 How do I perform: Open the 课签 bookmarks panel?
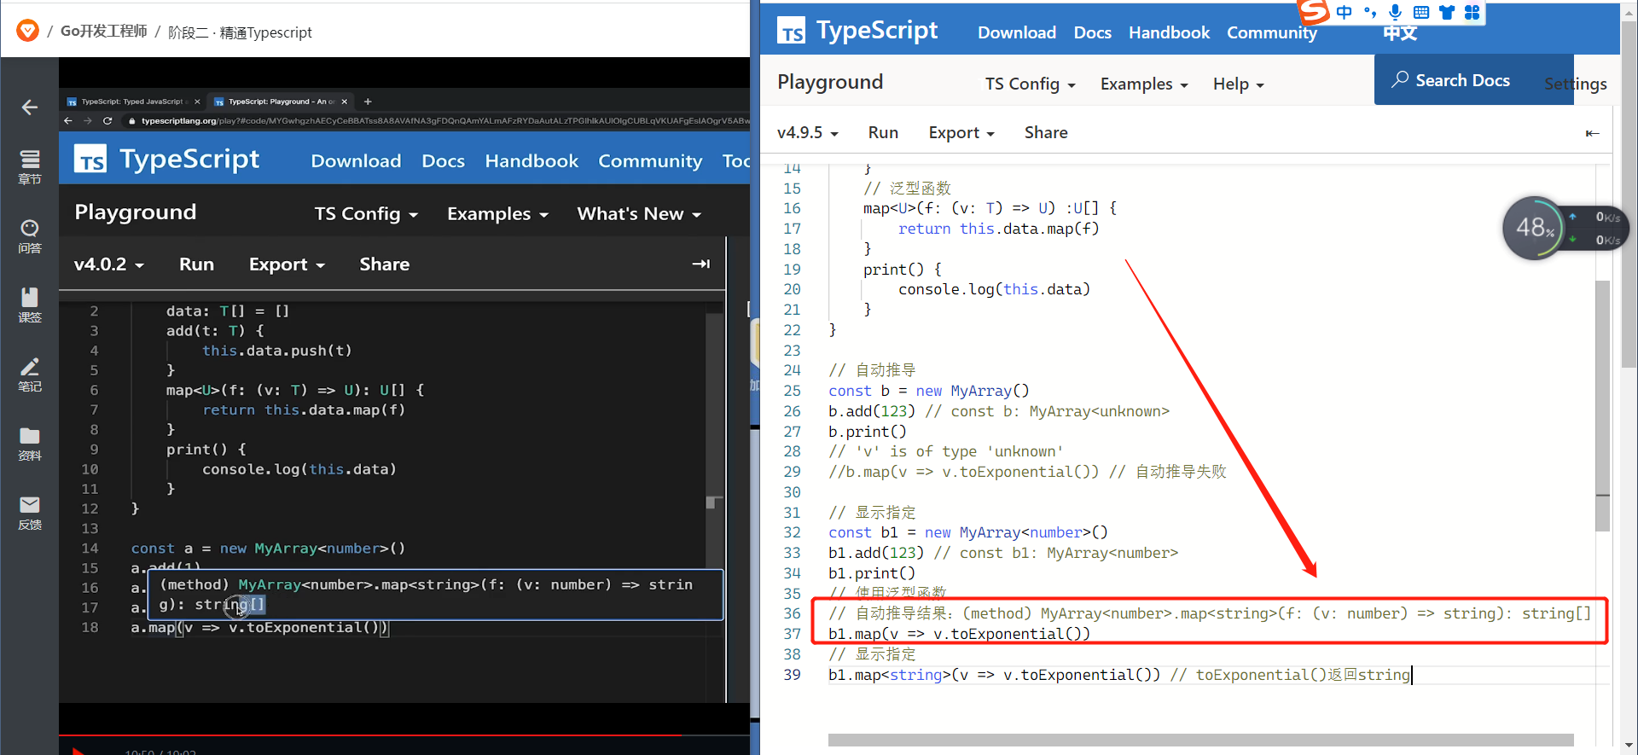tap(30, 305)
